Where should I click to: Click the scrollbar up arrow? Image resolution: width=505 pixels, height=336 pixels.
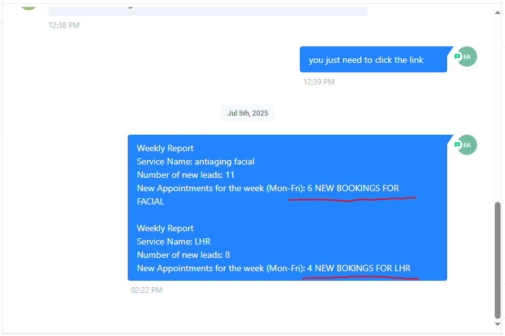497,10
